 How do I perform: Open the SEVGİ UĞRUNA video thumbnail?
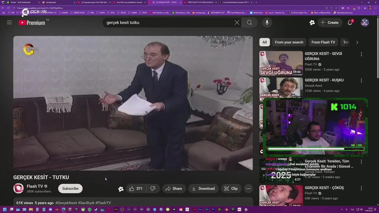tap(281, 63)
